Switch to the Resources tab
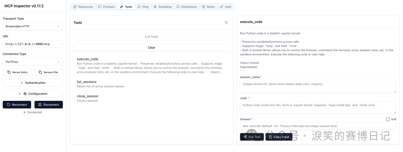 pyautogui.click(x=83, y=7)
